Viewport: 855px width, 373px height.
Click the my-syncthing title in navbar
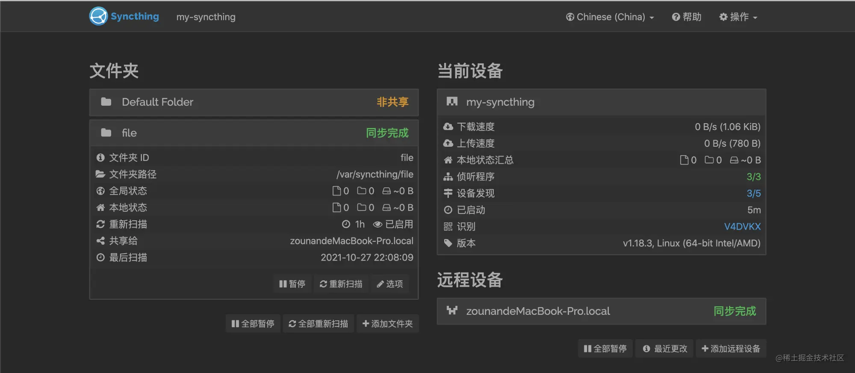point(206,17)
